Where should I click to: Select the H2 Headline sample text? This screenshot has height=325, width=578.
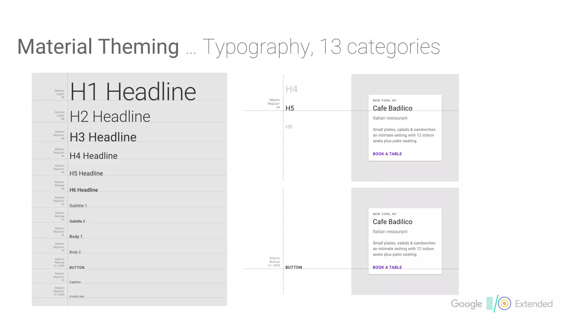[110, 117]
